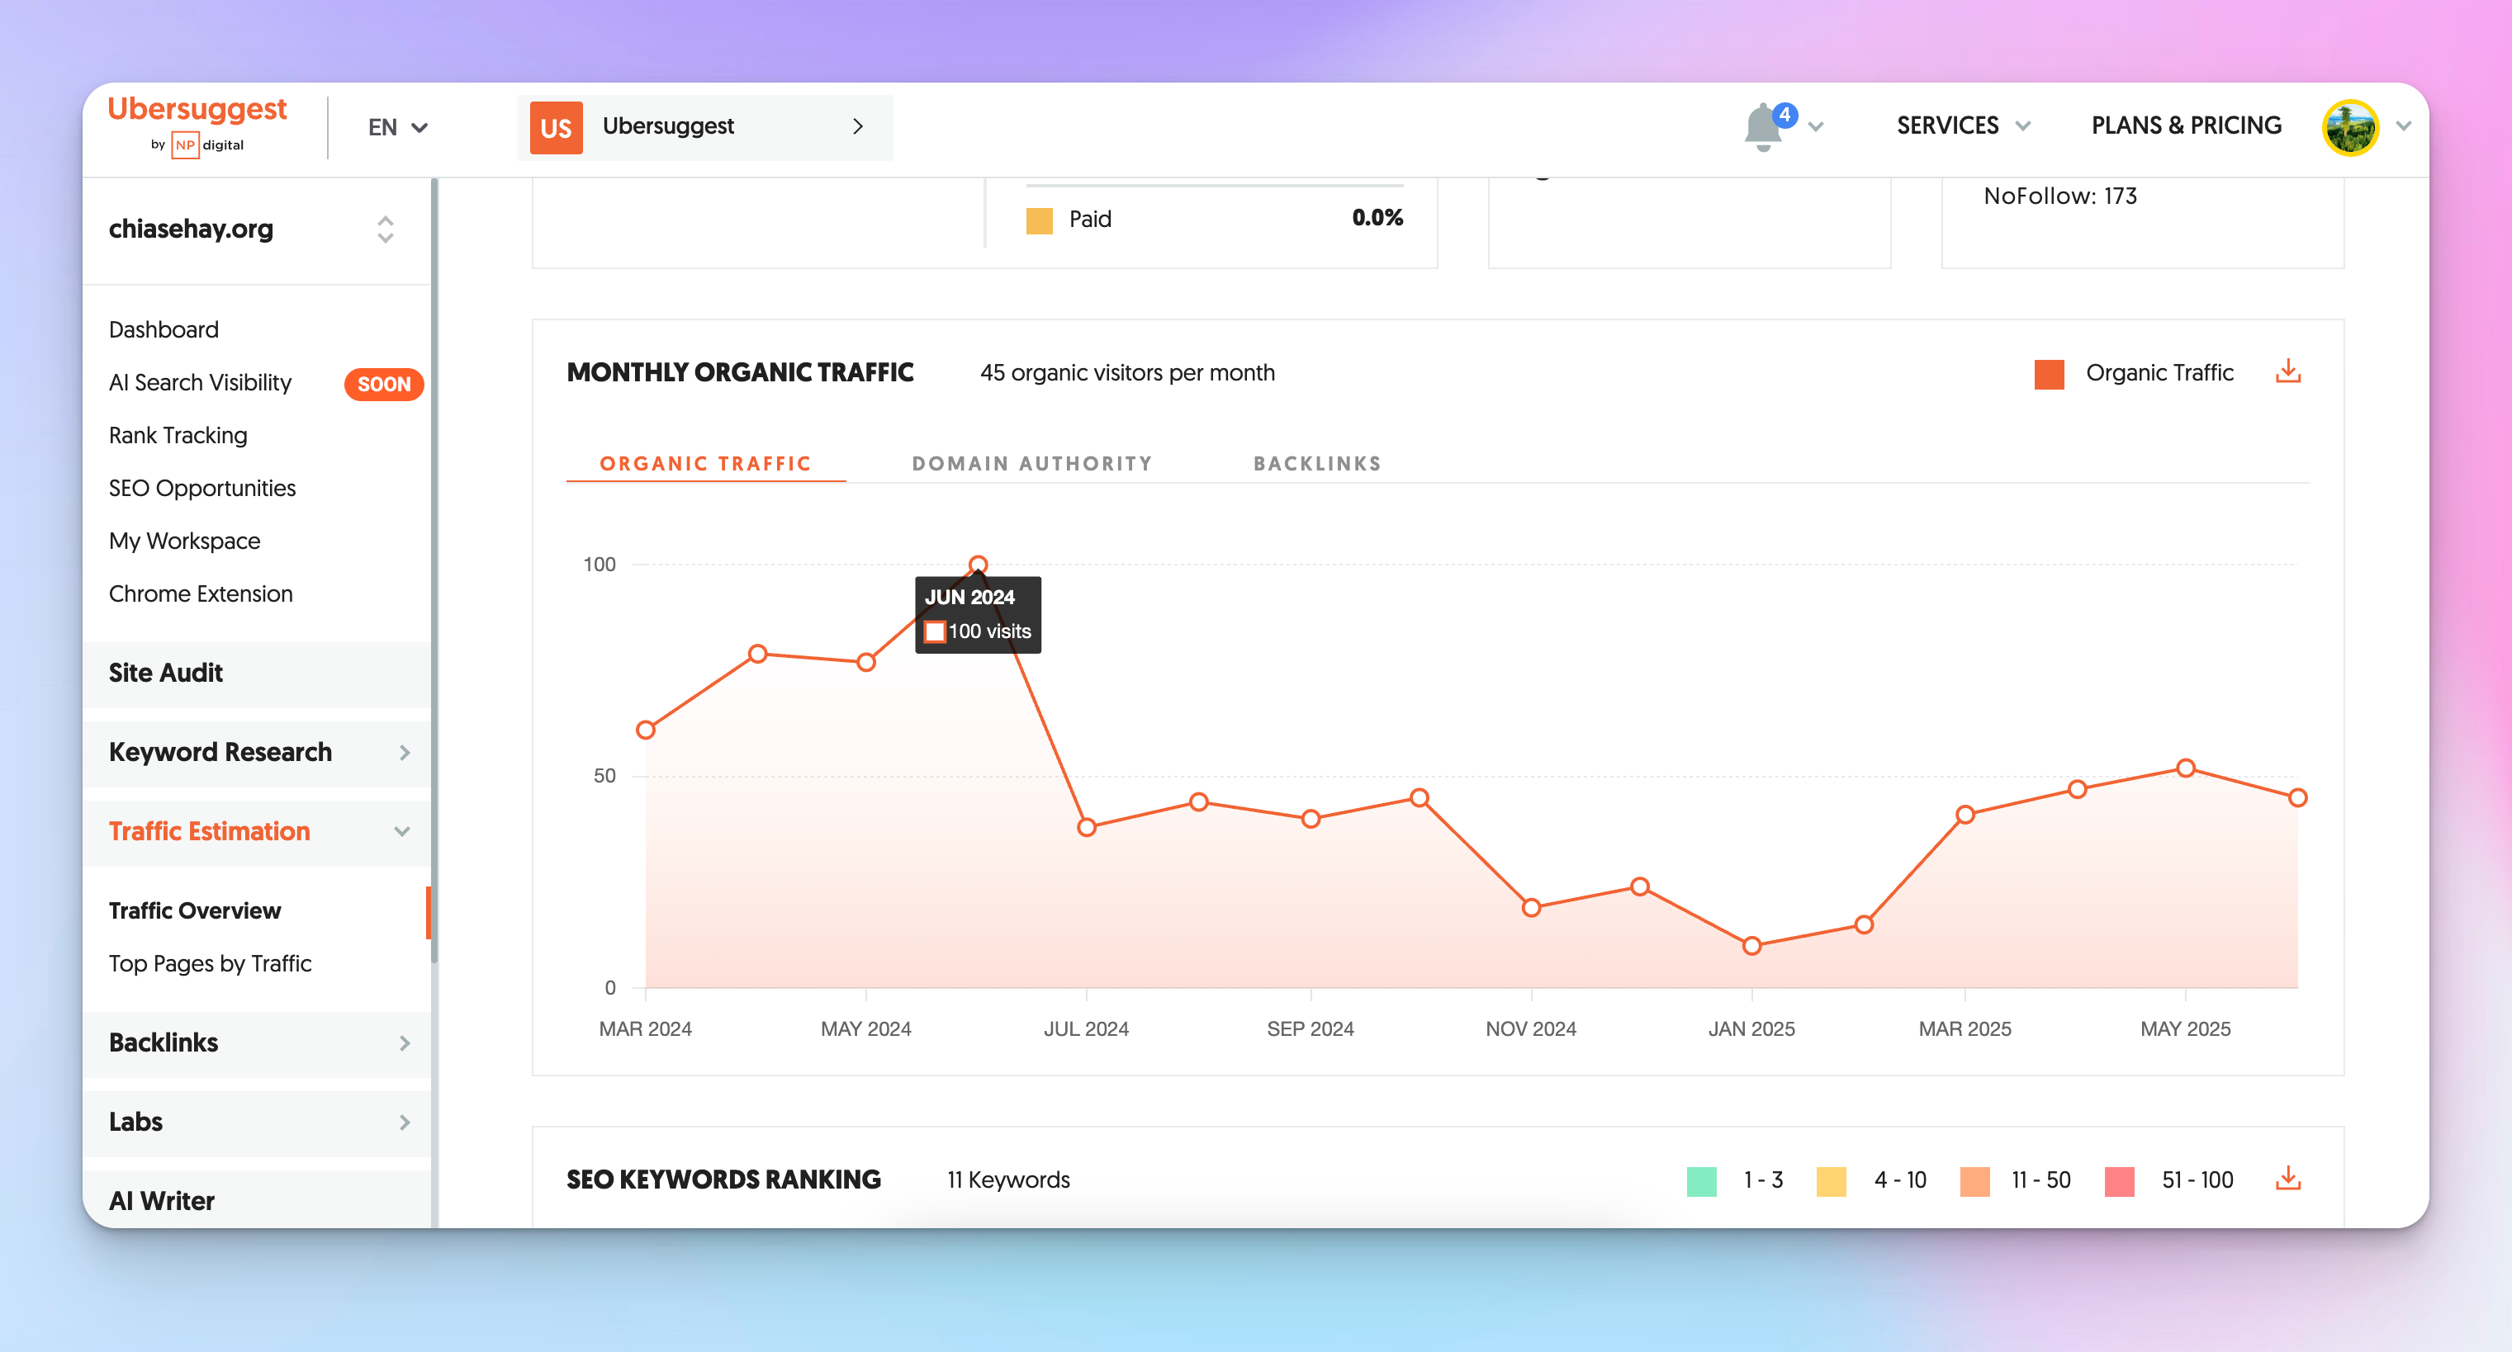Click the sidebar vertical scrollbar

tap(434, 570)
